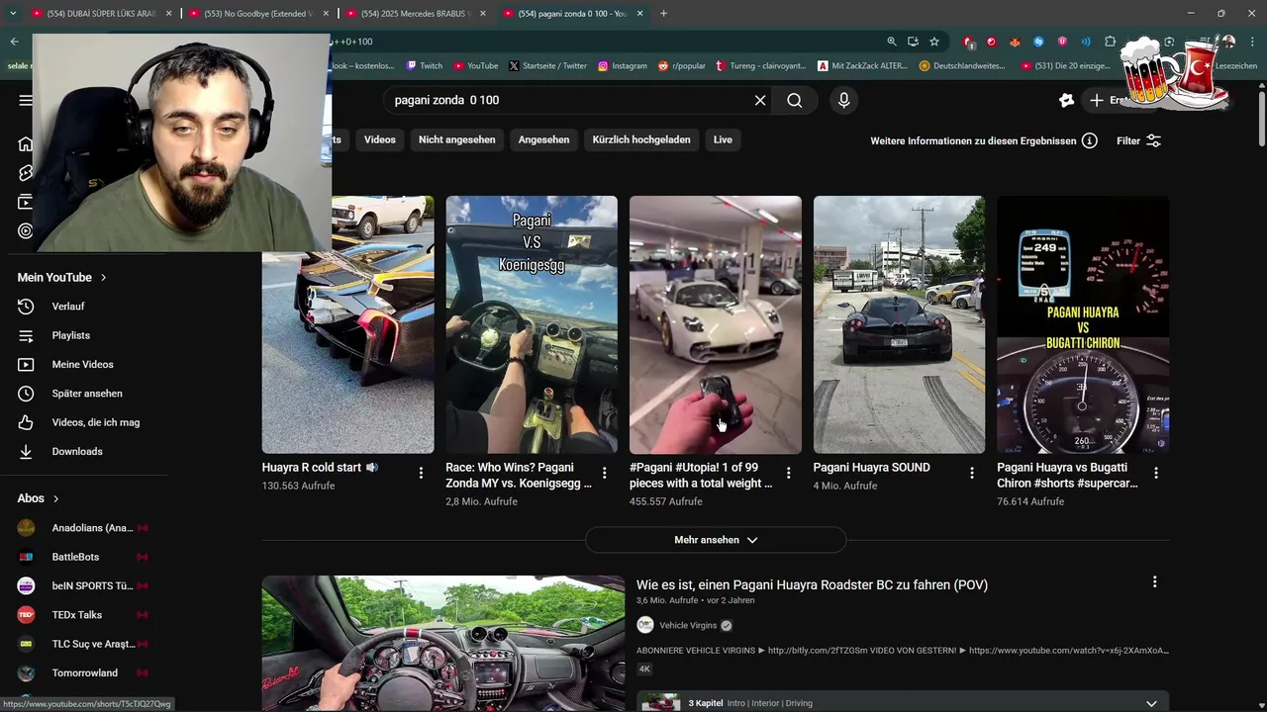Open options menu for Pagani Zonda MY race short
The height and width of the screenshot is (712, 1267).
click(605, 473)
